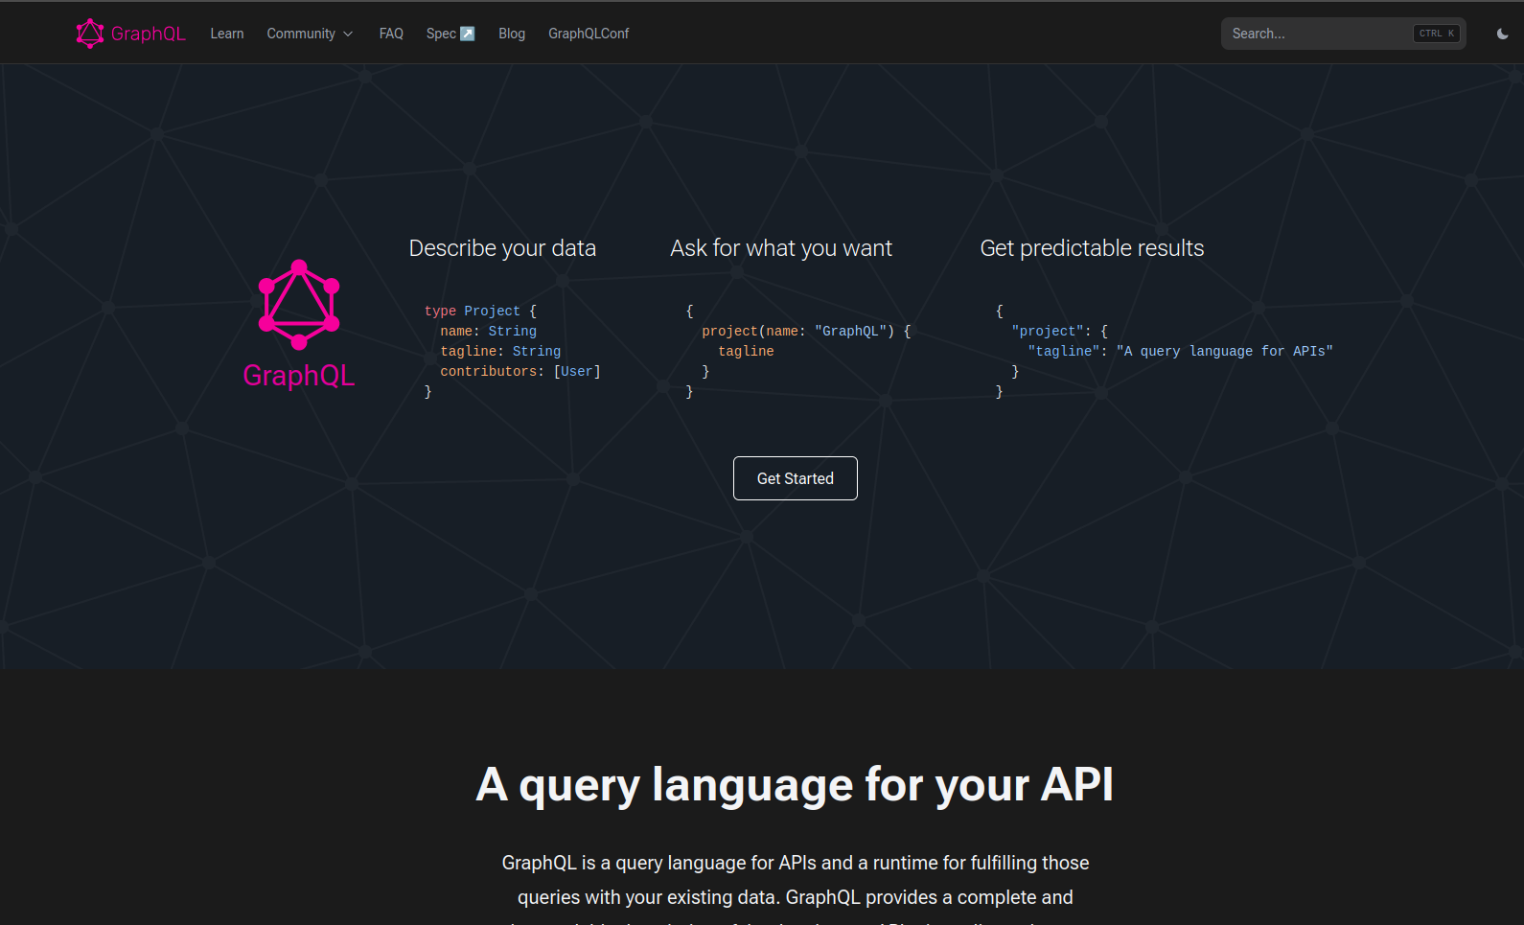
Task: Click the GraphQL wordmark in the navbar
Action: point(149,34)
